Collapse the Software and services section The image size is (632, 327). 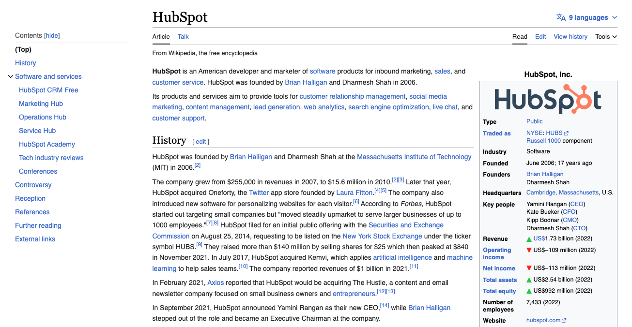pos(10,76)
